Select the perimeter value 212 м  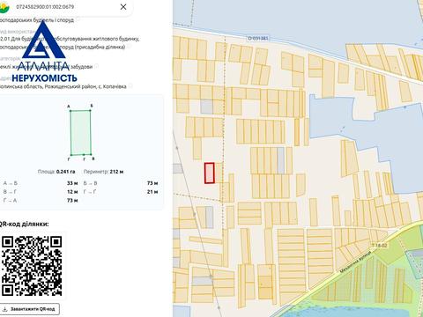pos(116,172)
